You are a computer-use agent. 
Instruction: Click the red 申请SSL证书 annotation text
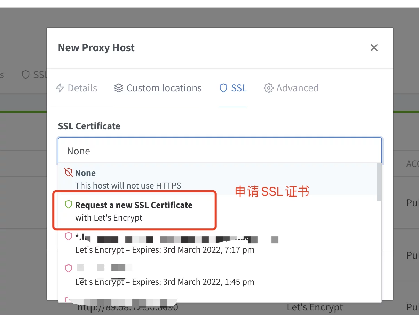272,191
